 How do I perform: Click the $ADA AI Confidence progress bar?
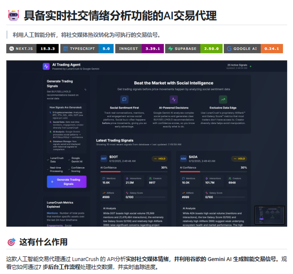[x=213, y=171]
